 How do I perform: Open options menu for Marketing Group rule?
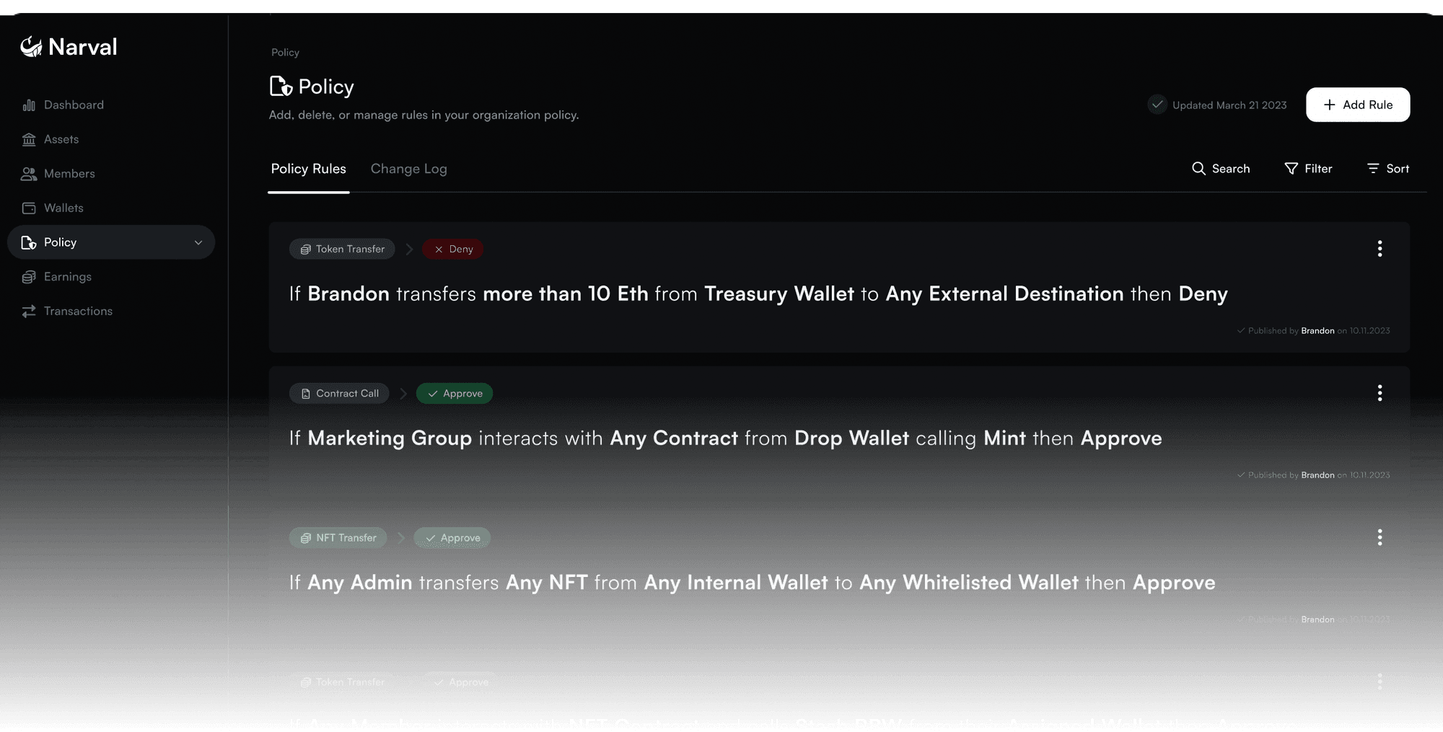pyautogui.click(x=1380, y=393)
